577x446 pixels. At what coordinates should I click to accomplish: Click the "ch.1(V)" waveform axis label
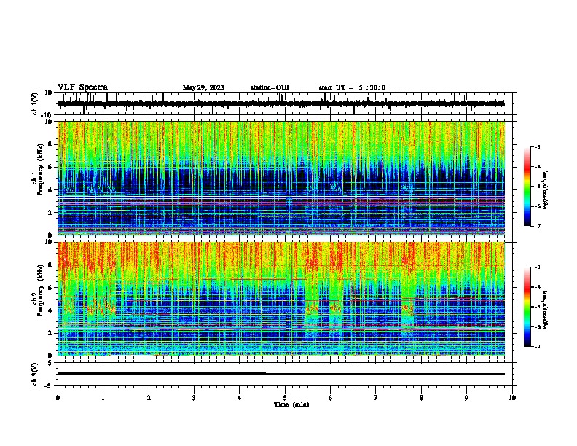click(x=34, y=103)
